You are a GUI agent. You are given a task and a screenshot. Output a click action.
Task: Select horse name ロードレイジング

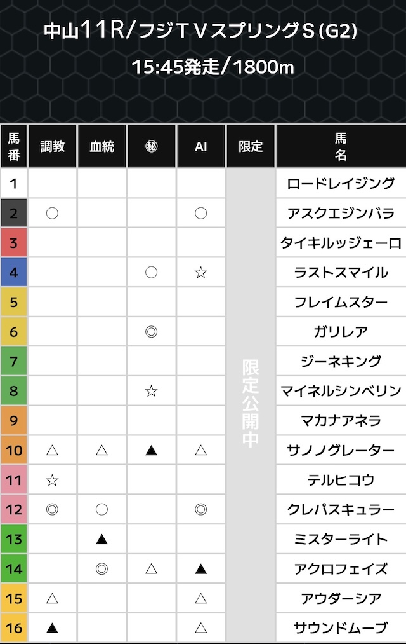(341, 183)
